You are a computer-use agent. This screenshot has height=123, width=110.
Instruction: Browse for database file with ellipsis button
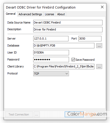point(99,46)
